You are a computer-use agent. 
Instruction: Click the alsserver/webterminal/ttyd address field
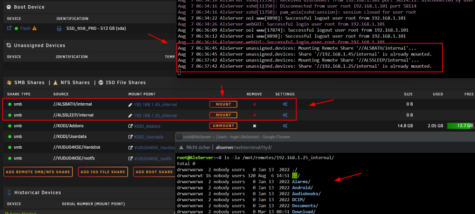coord(244,147)
